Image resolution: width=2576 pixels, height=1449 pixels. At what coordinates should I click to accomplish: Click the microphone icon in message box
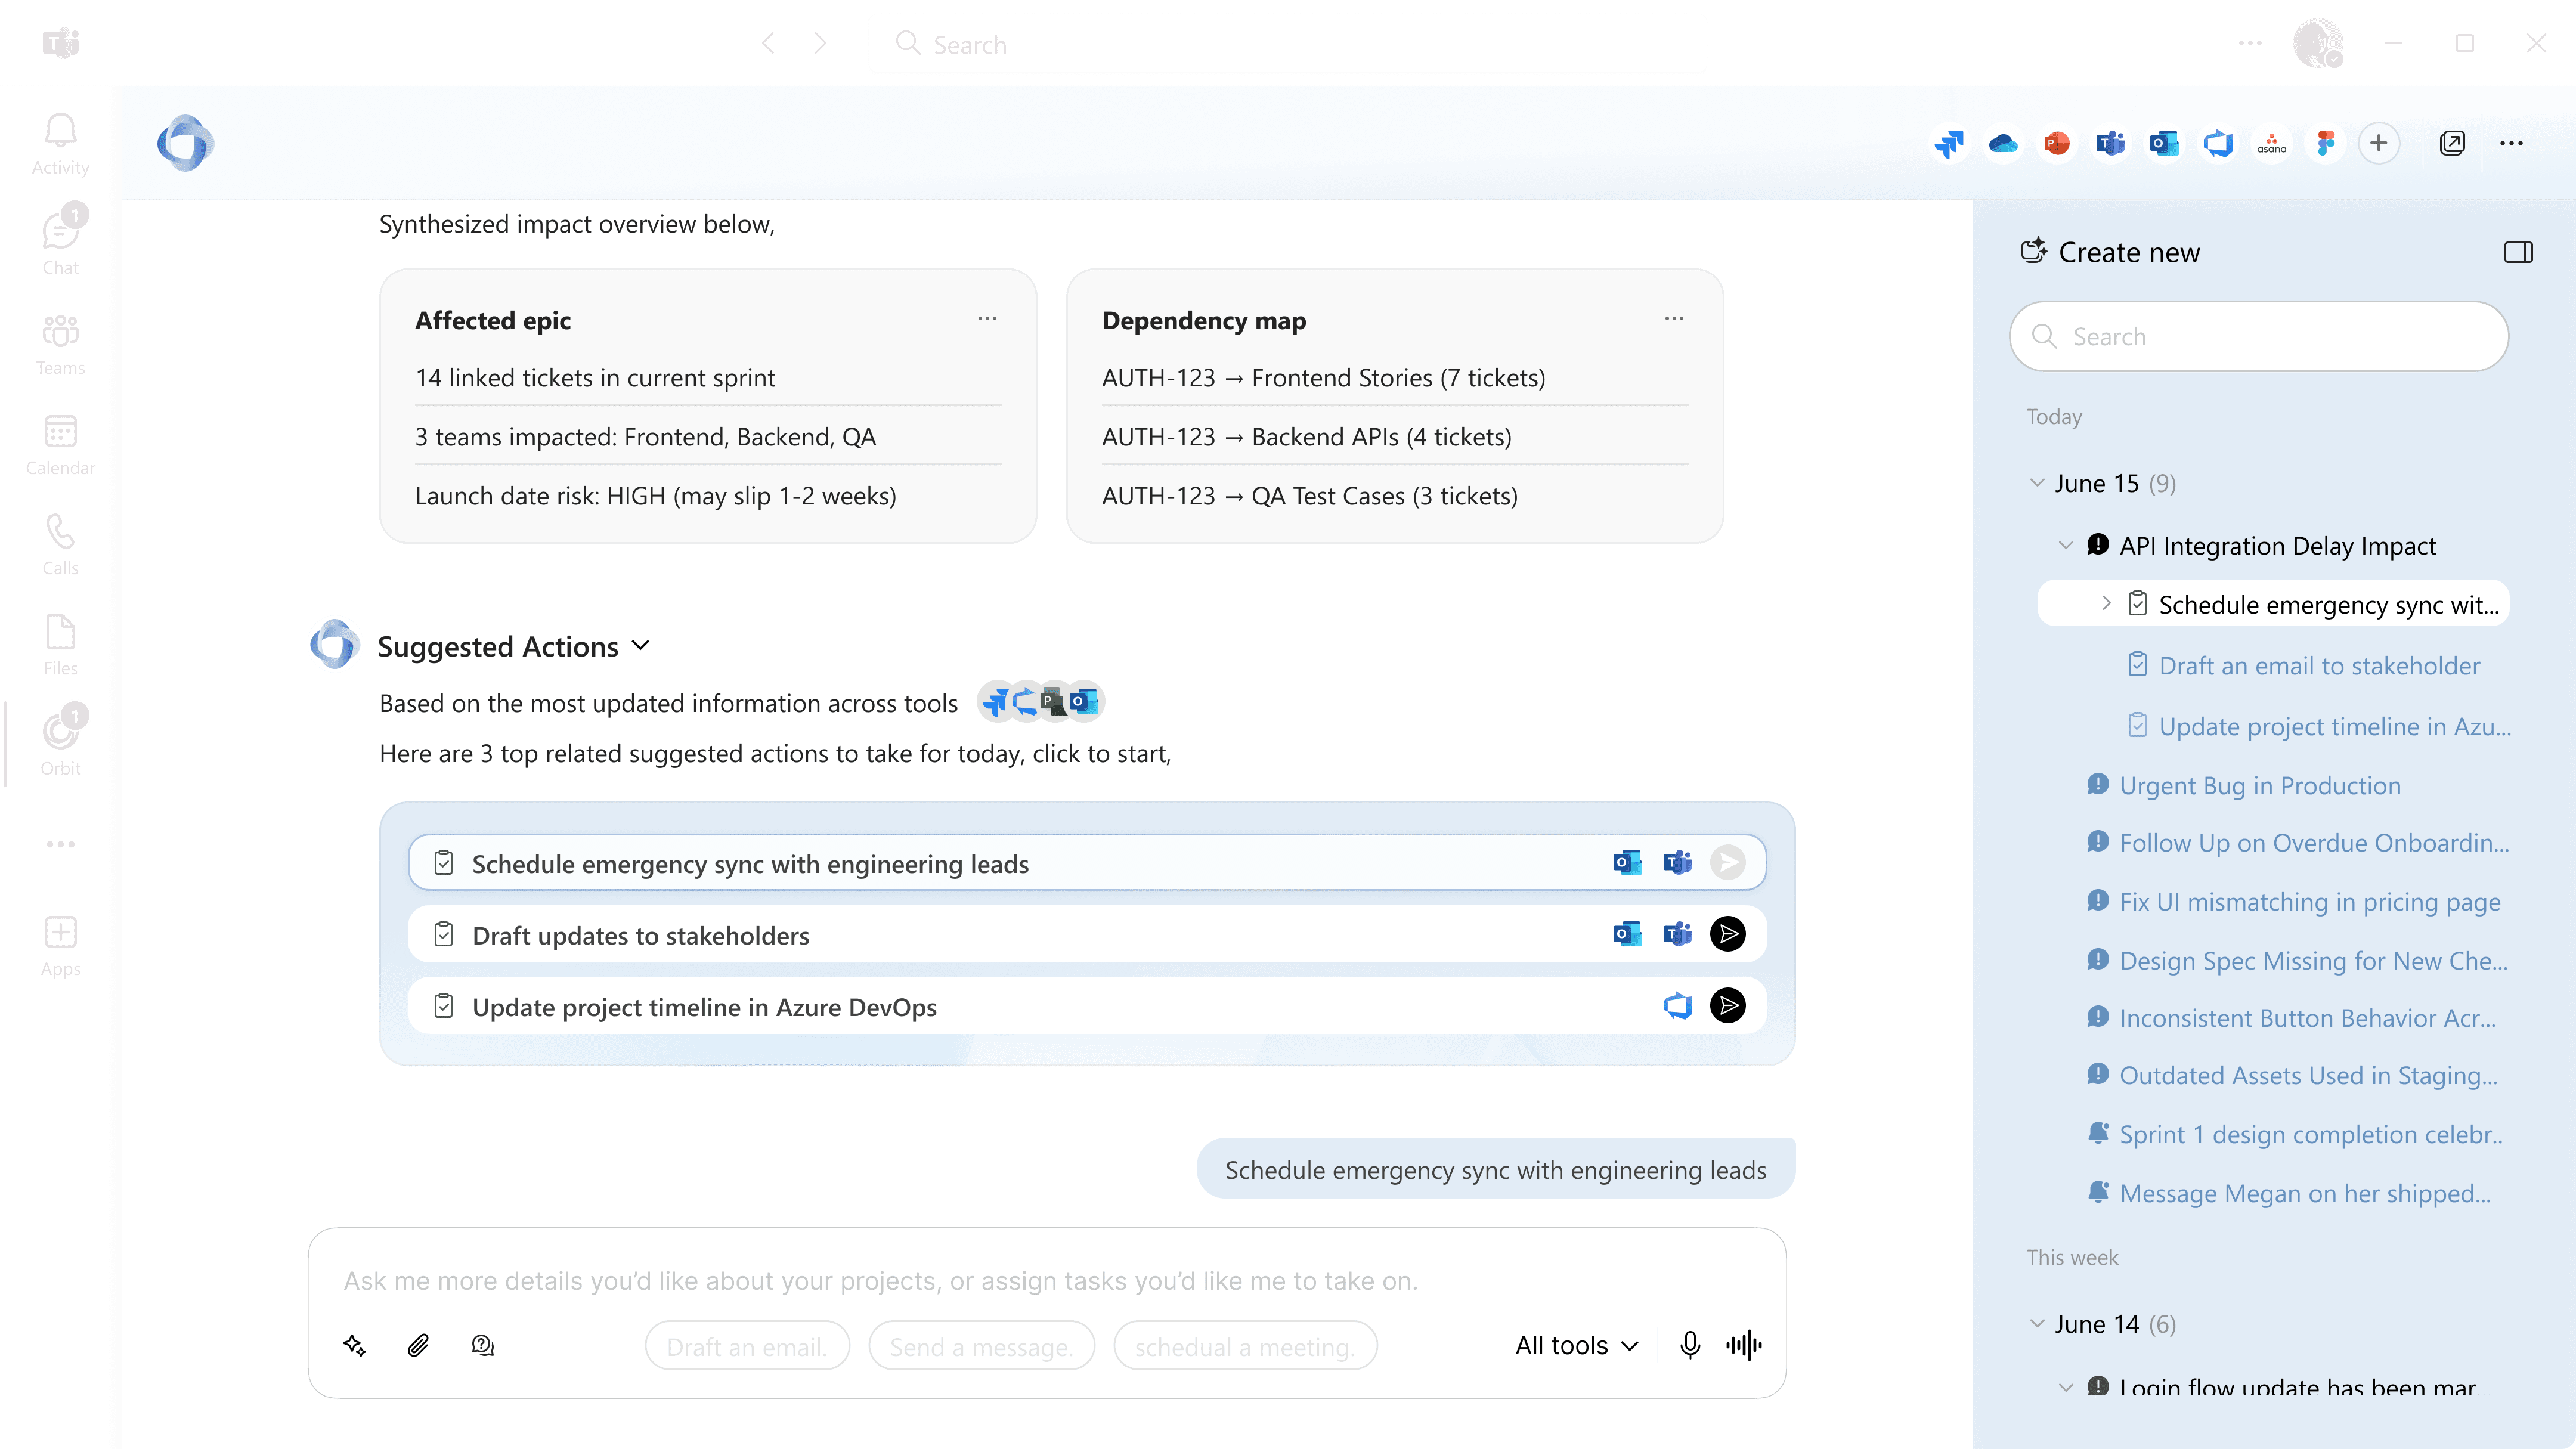click(1689, 1345)
